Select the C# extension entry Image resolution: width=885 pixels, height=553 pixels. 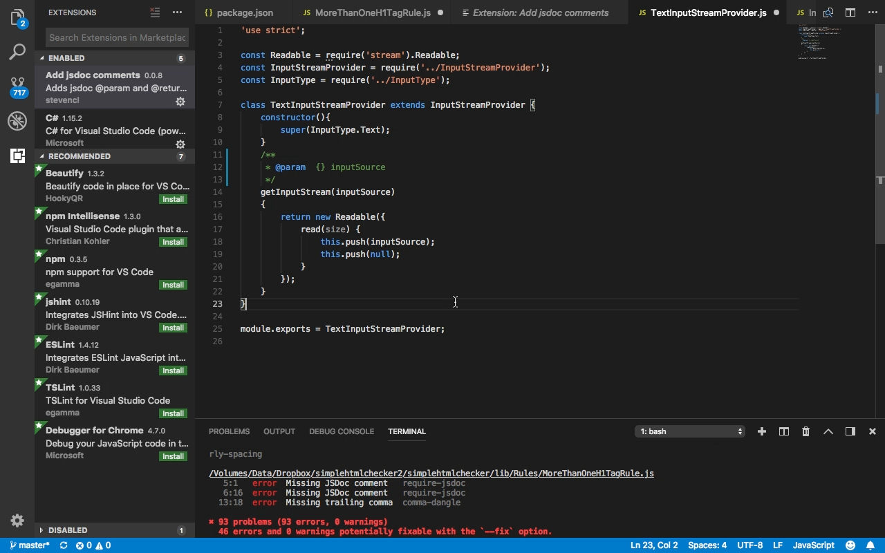[x=115, y=129]
